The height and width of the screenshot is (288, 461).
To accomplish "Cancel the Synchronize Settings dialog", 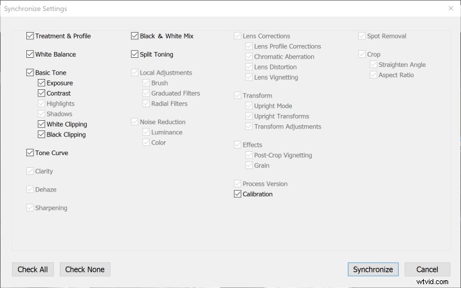I will point(427,269).
